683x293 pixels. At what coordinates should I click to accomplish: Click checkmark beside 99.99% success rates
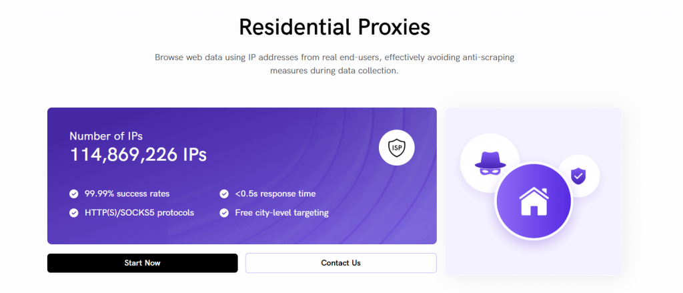coord(73,194)
